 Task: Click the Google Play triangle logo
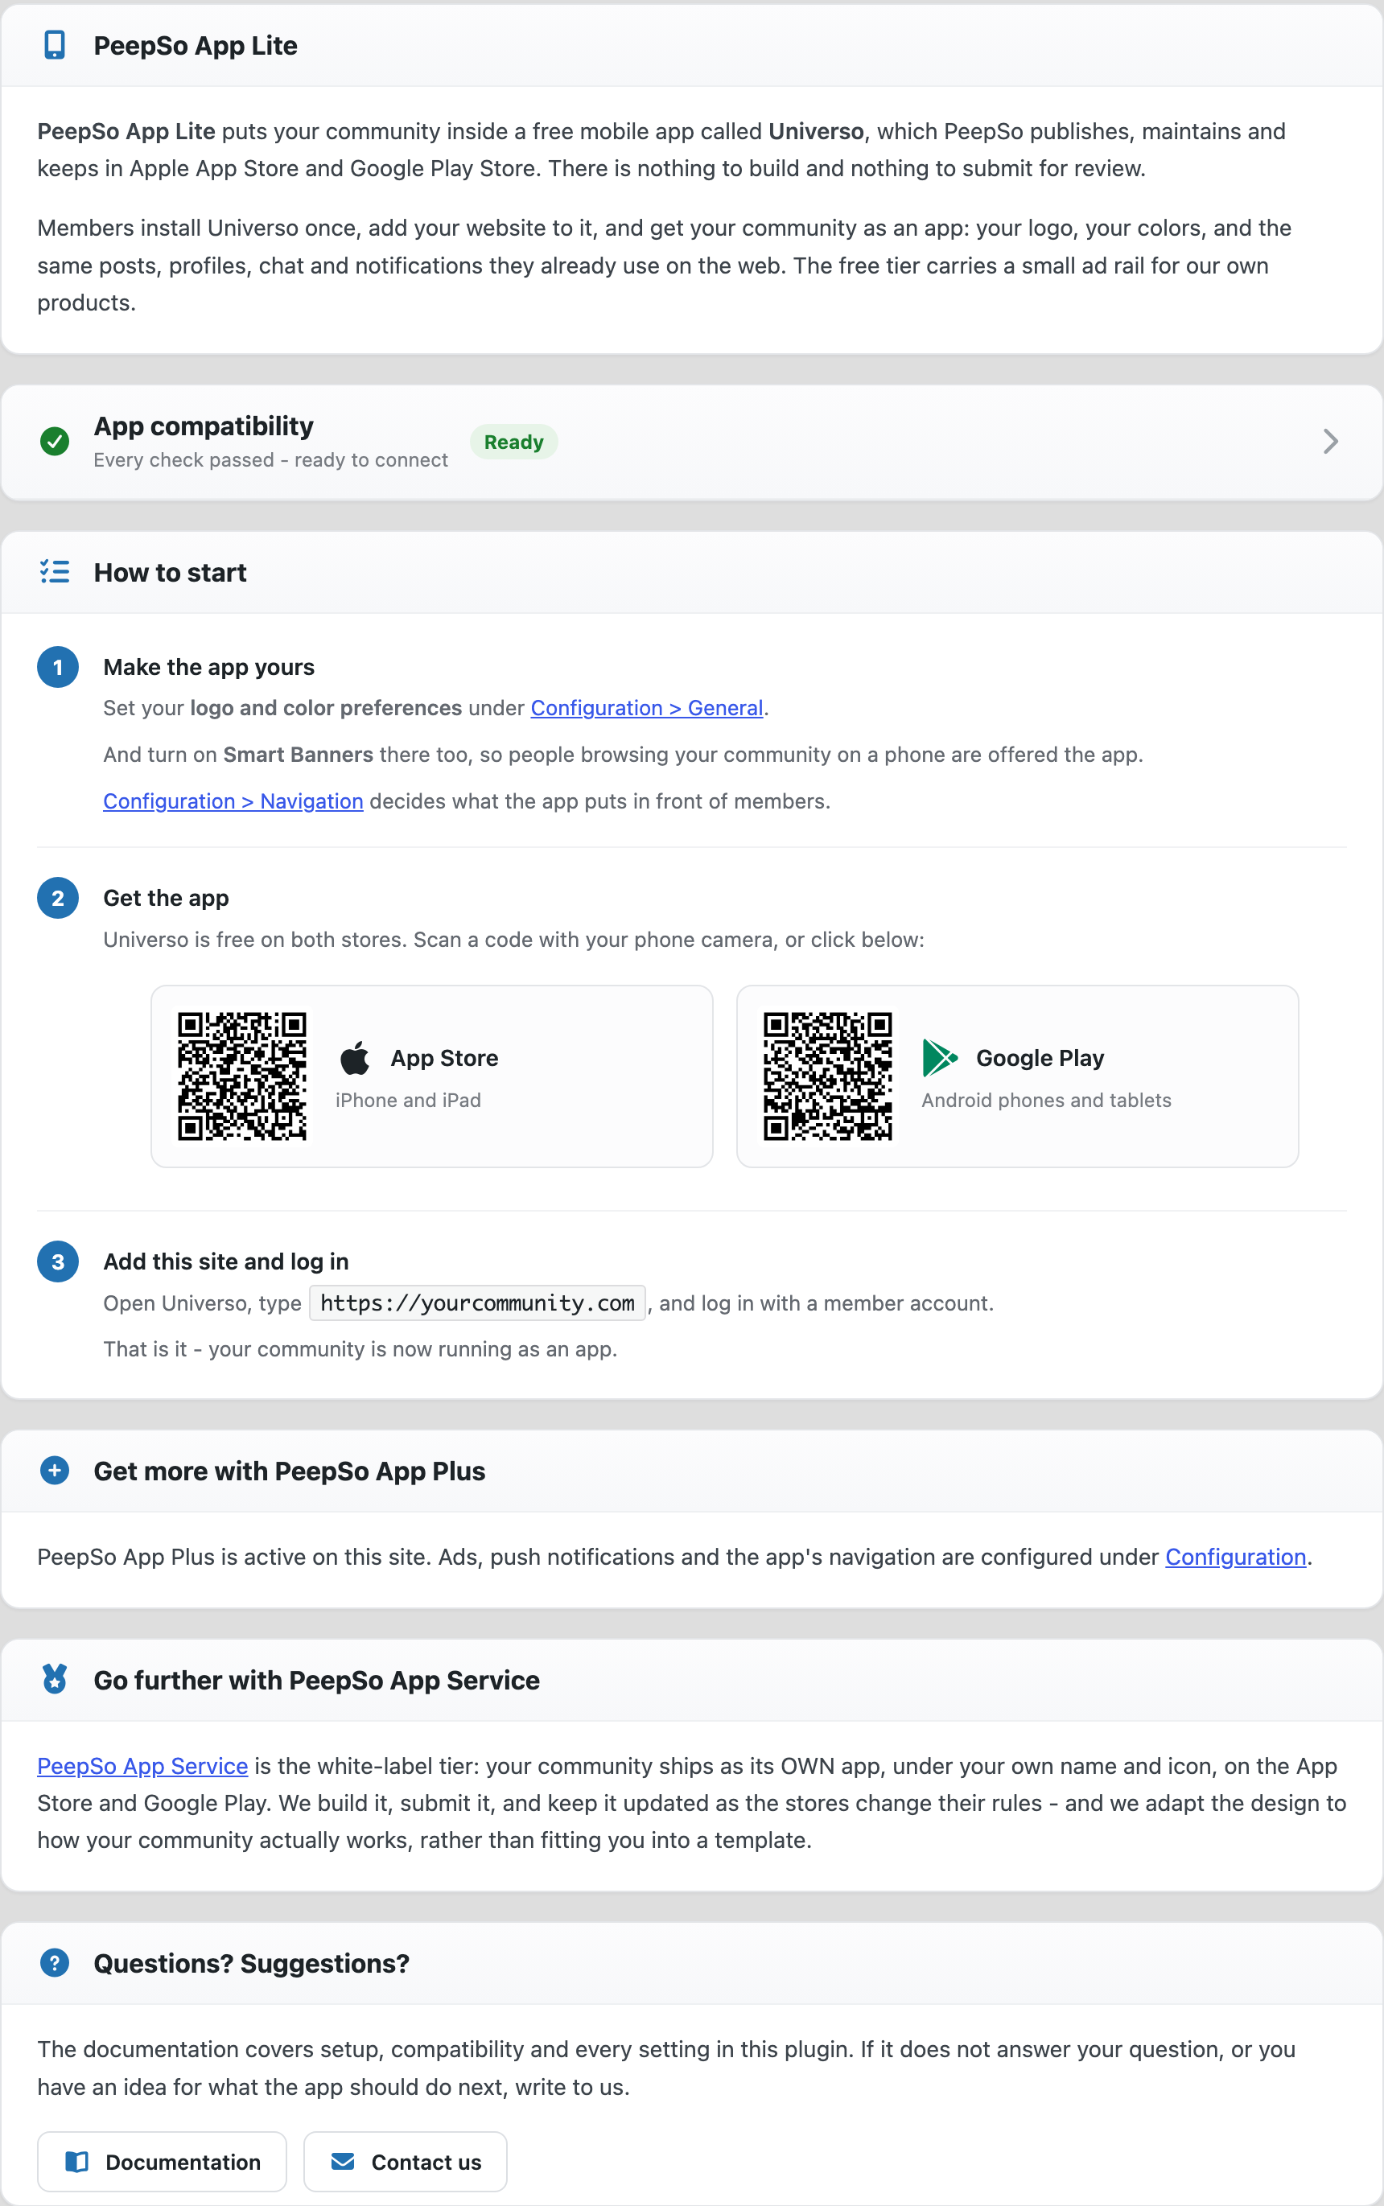[x=940, y=1058]
